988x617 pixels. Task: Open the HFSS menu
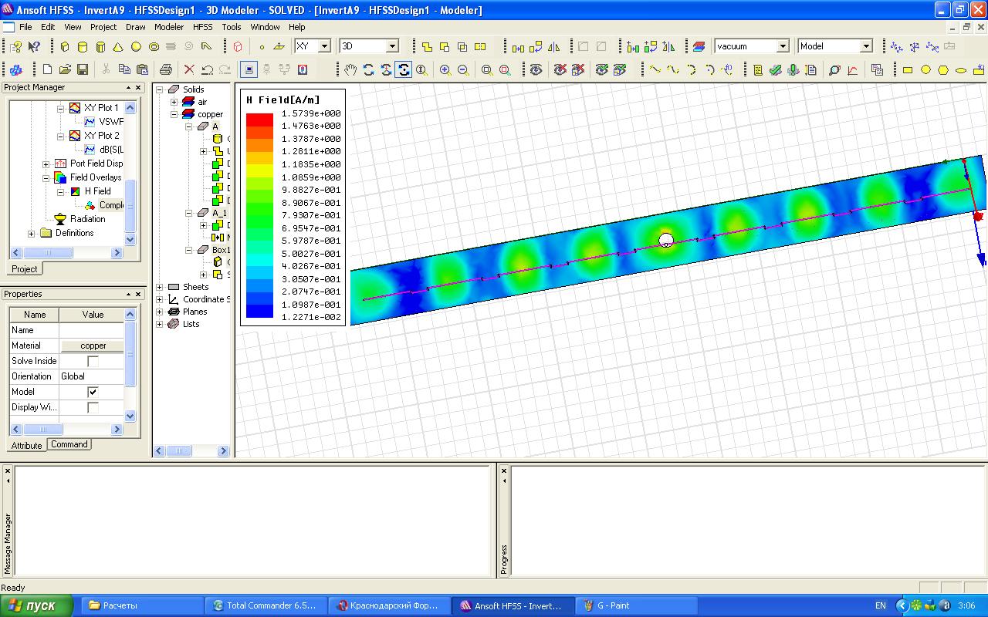click(x=202, y=27)
